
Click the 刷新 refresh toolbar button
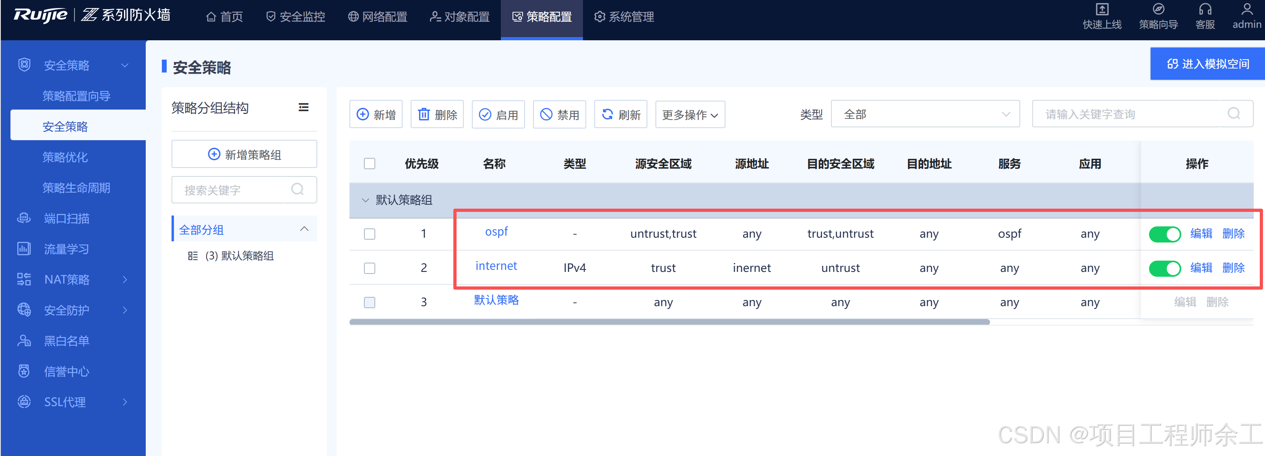tap(620, 114)
